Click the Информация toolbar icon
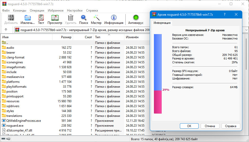 tap(114, 18)
